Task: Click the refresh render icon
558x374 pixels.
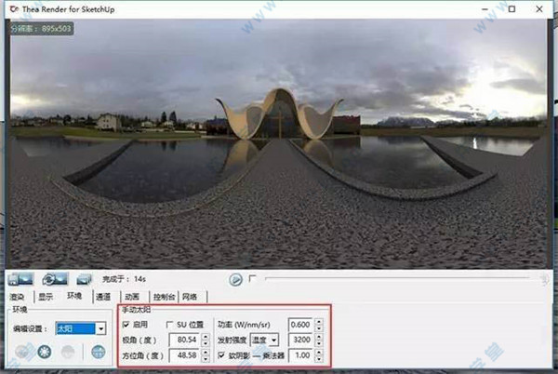Action: 55,279
